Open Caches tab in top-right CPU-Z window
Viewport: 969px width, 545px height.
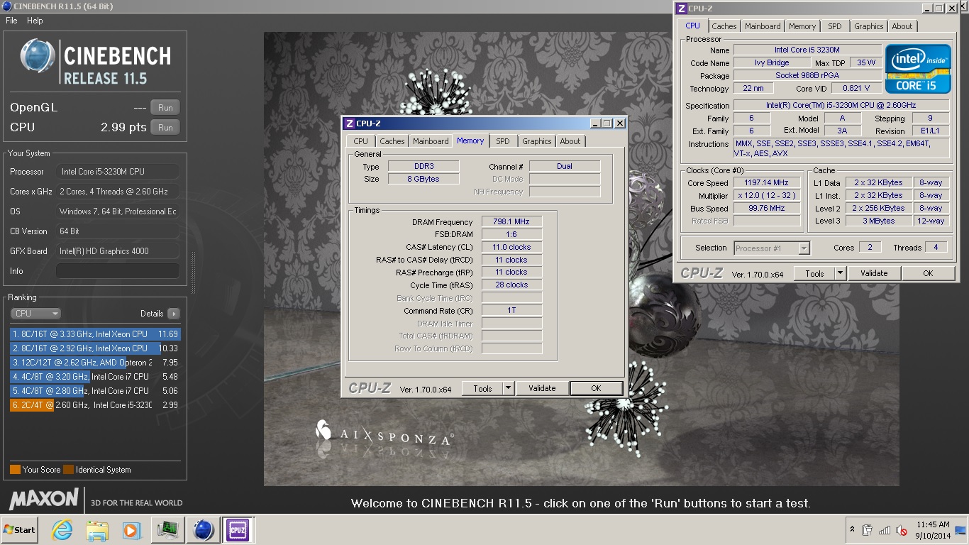click(724, 26)
